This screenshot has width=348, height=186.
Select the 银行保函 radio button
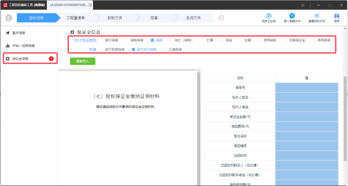point(101,40)
